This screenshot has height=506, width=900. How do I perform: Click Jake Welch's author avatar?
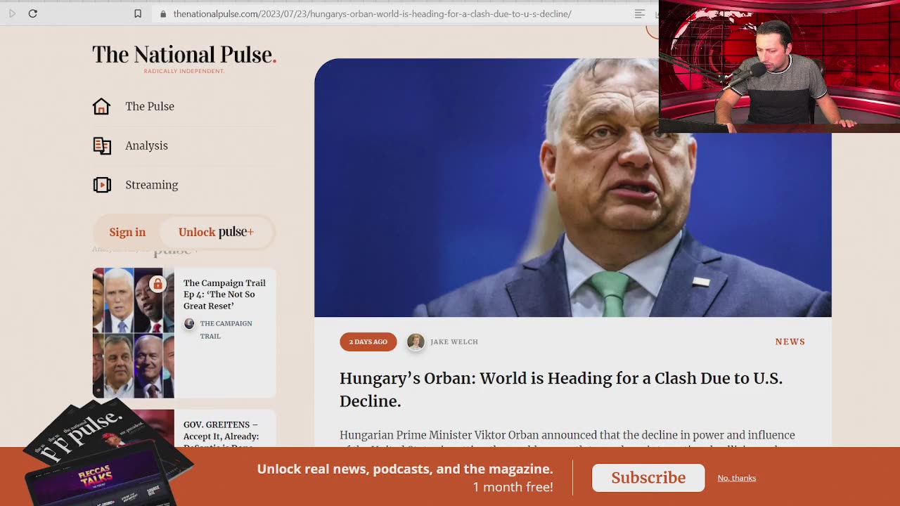pyautogui.click(x=416, y=342)
